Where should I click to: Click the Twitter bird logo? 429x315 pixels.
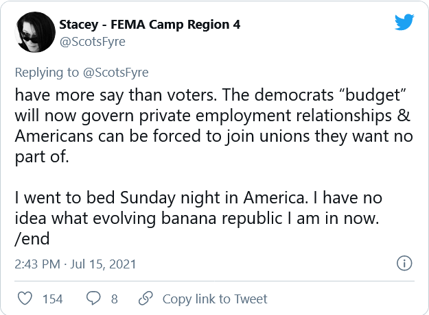pyautogui.click(x=404, y=24)
